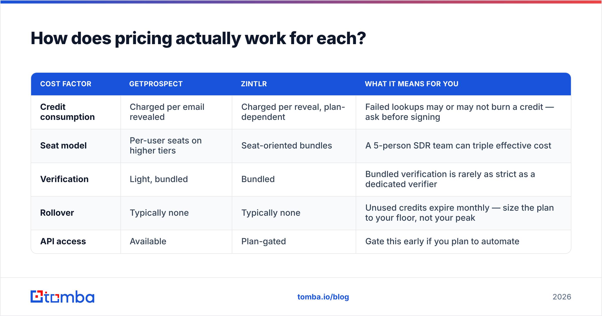Image resolution: width=602 pixels, height=316 pixels.
Task: Click the GETPROSPECT column header
Action: (x=156, y=84)
